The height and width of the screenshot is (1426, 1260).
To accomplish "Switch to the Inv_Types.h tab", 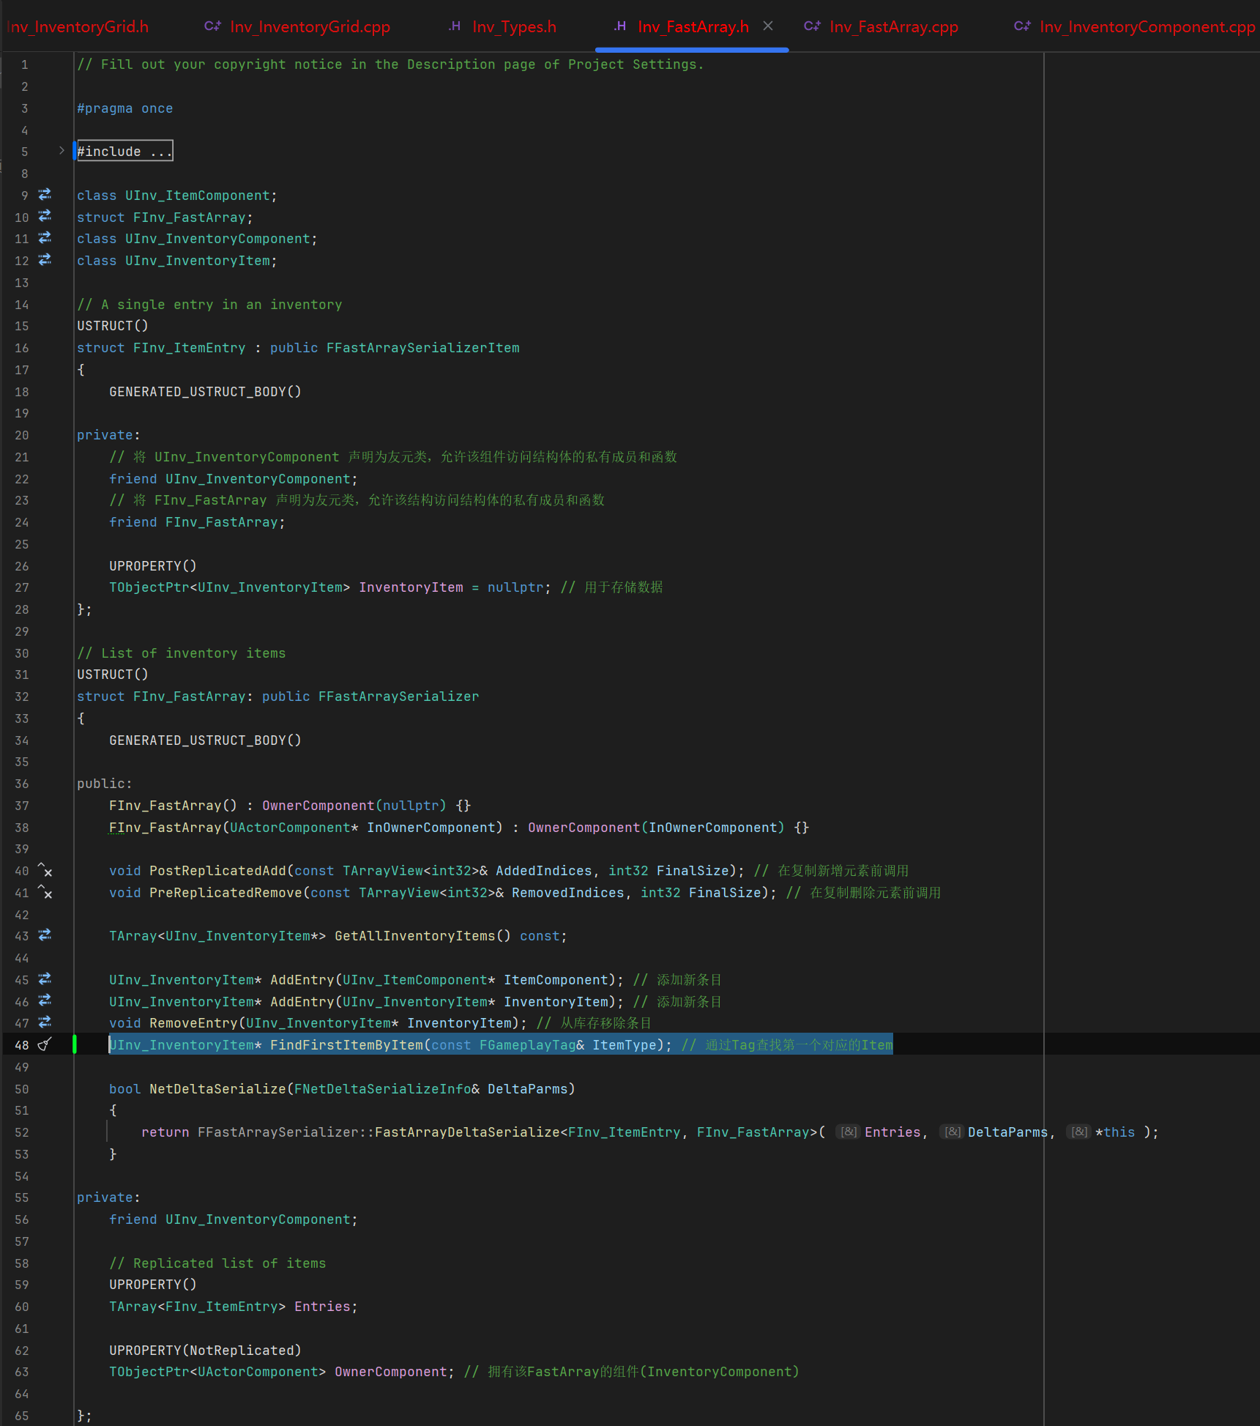I will 515,27.
